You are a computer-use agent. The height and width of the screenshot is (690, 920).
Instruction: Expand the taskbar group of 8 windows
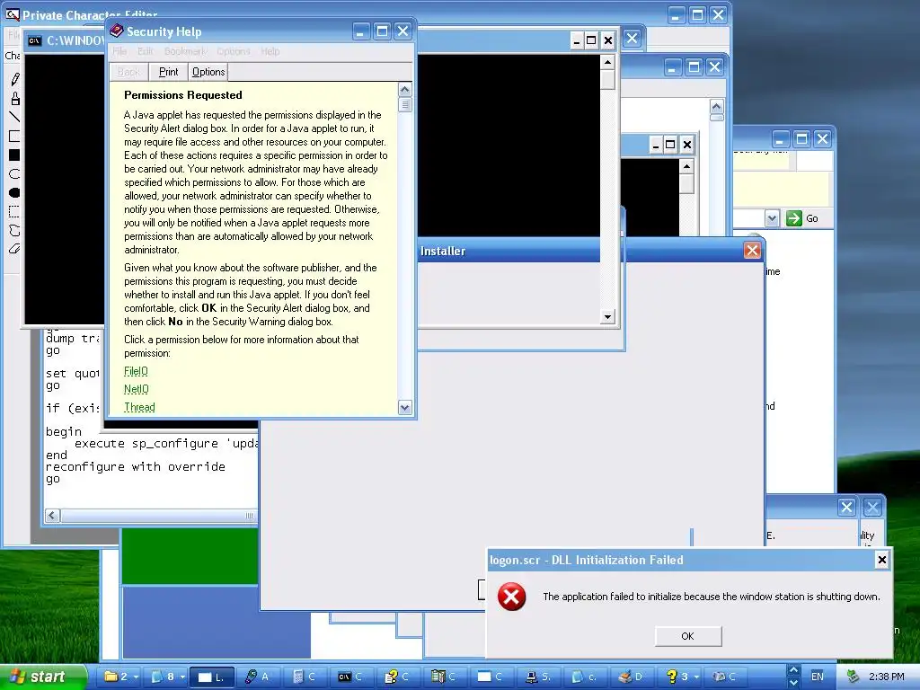(x=166, y=677)
